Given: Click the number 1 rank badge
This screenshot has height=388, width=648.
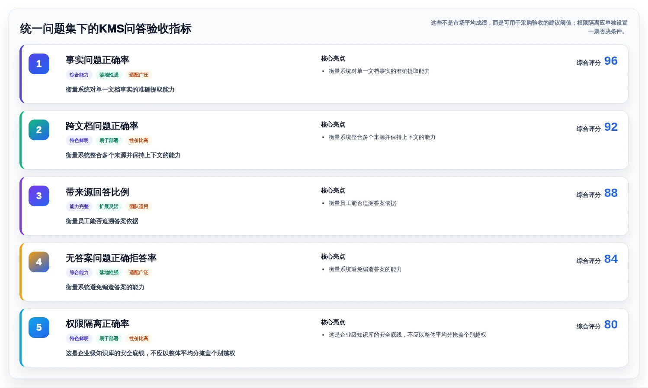Looking at the screenshot, I should coord(39,64).
